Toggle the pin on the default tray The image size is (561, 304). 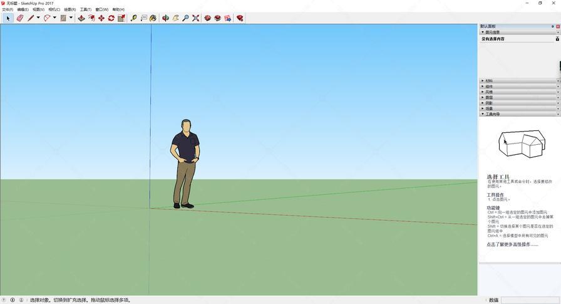click(x=553, y=26)
